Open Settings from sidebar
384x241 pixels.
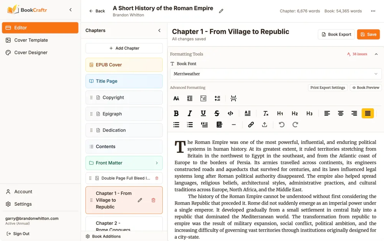pos(40,204)
